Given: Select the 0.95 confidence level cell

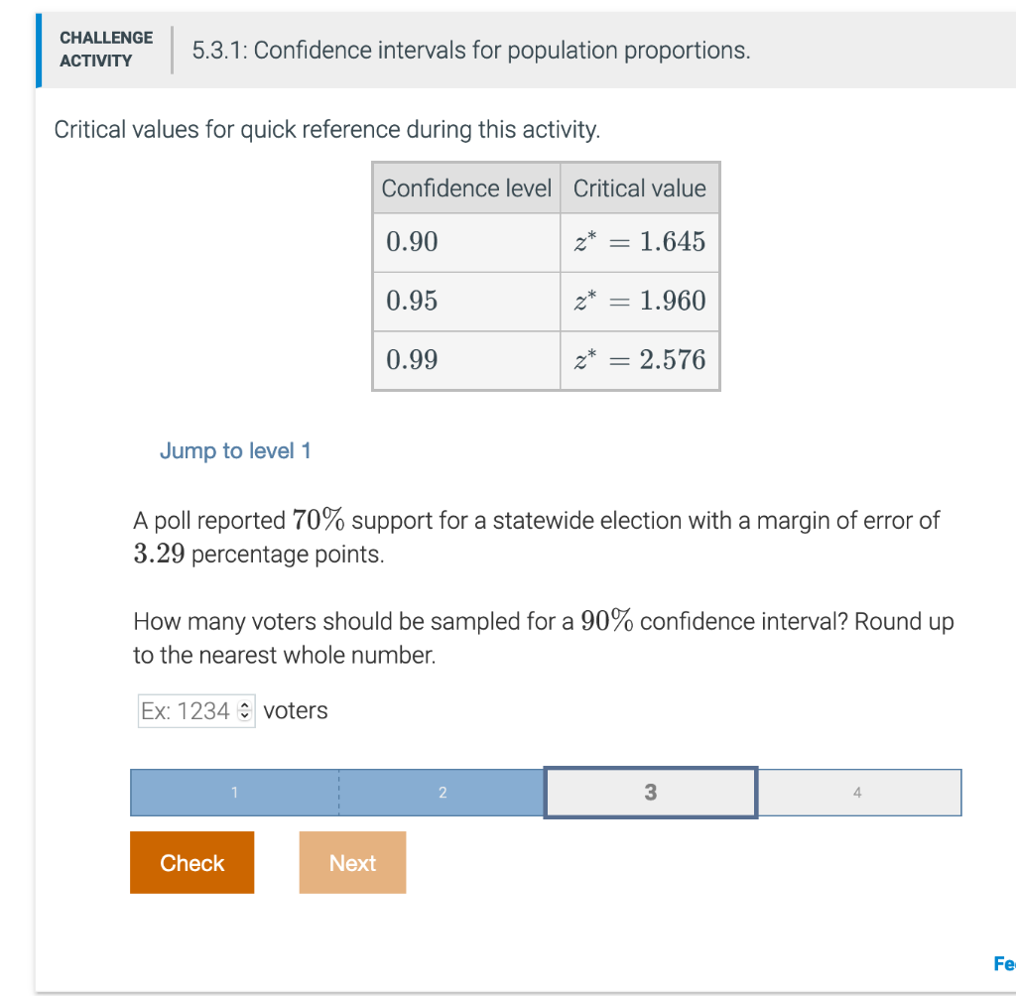Looking at the screenshot, I should click(465, 301).
